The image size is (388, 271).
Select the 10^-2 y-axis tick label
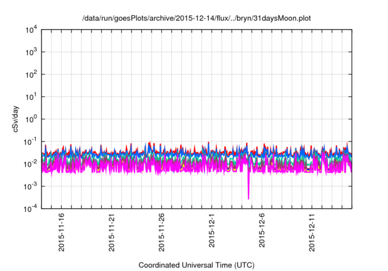(x=30, y=164)
